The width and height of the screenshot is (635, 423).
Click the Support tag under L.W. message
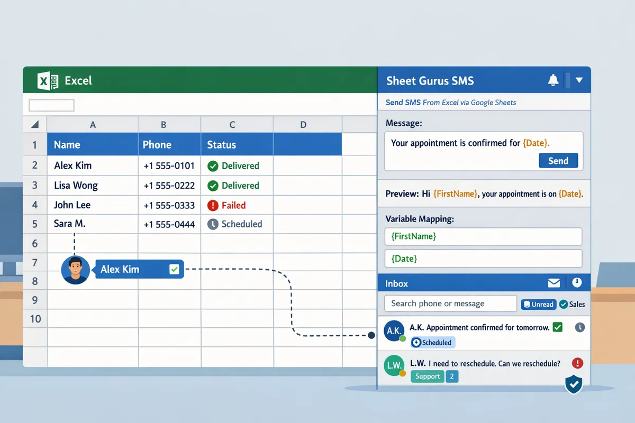coord(428,376)
